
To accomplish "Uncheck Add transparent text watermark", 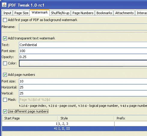I will pyautogui.click(x=5, y=38).
